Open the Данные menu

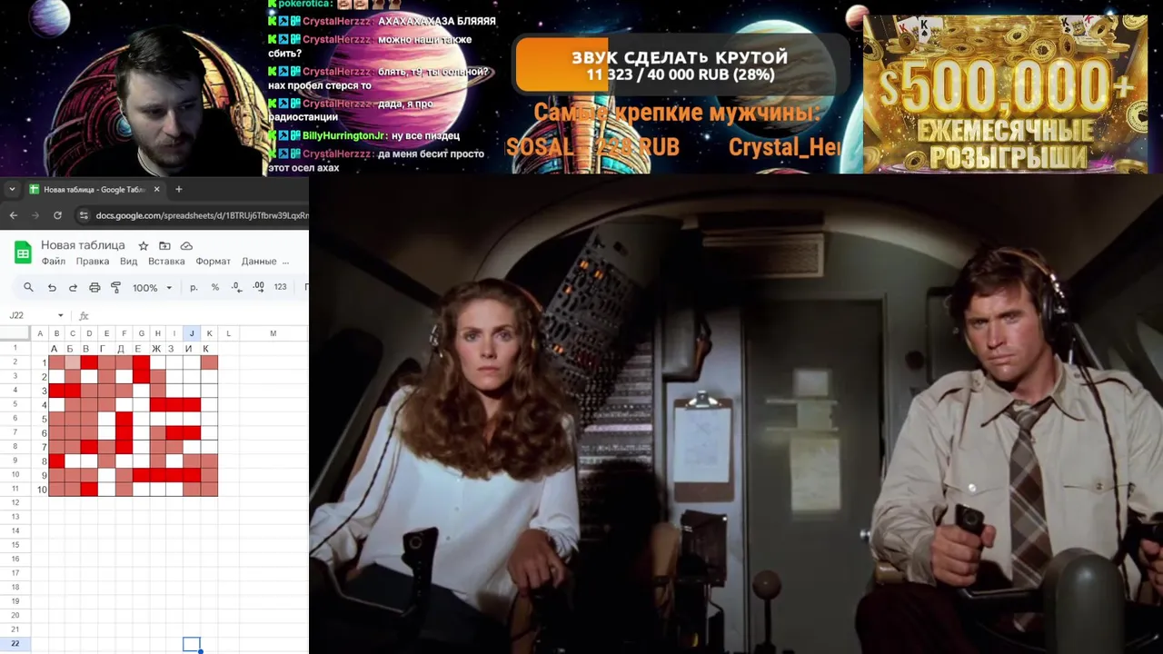(x=259, y=262)
